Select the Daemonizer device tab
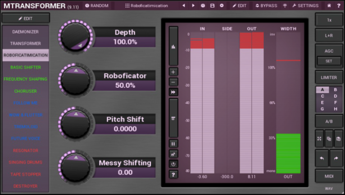The height and width of the screenshot is (195, 345). 25,32
